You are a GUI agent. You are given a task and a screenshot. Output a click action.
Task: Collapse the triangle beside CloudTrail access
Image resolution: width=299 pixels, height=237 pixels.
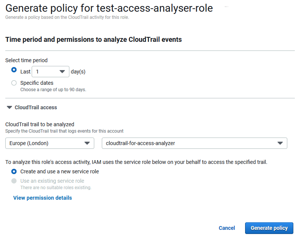pyautogui.click(x=9, y=107)
